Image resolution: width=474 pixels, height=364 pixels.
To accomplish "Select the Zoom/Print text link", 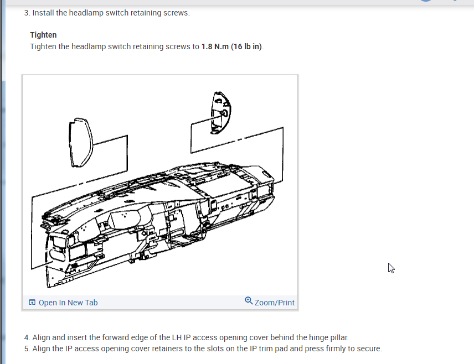I will (275, 303).
